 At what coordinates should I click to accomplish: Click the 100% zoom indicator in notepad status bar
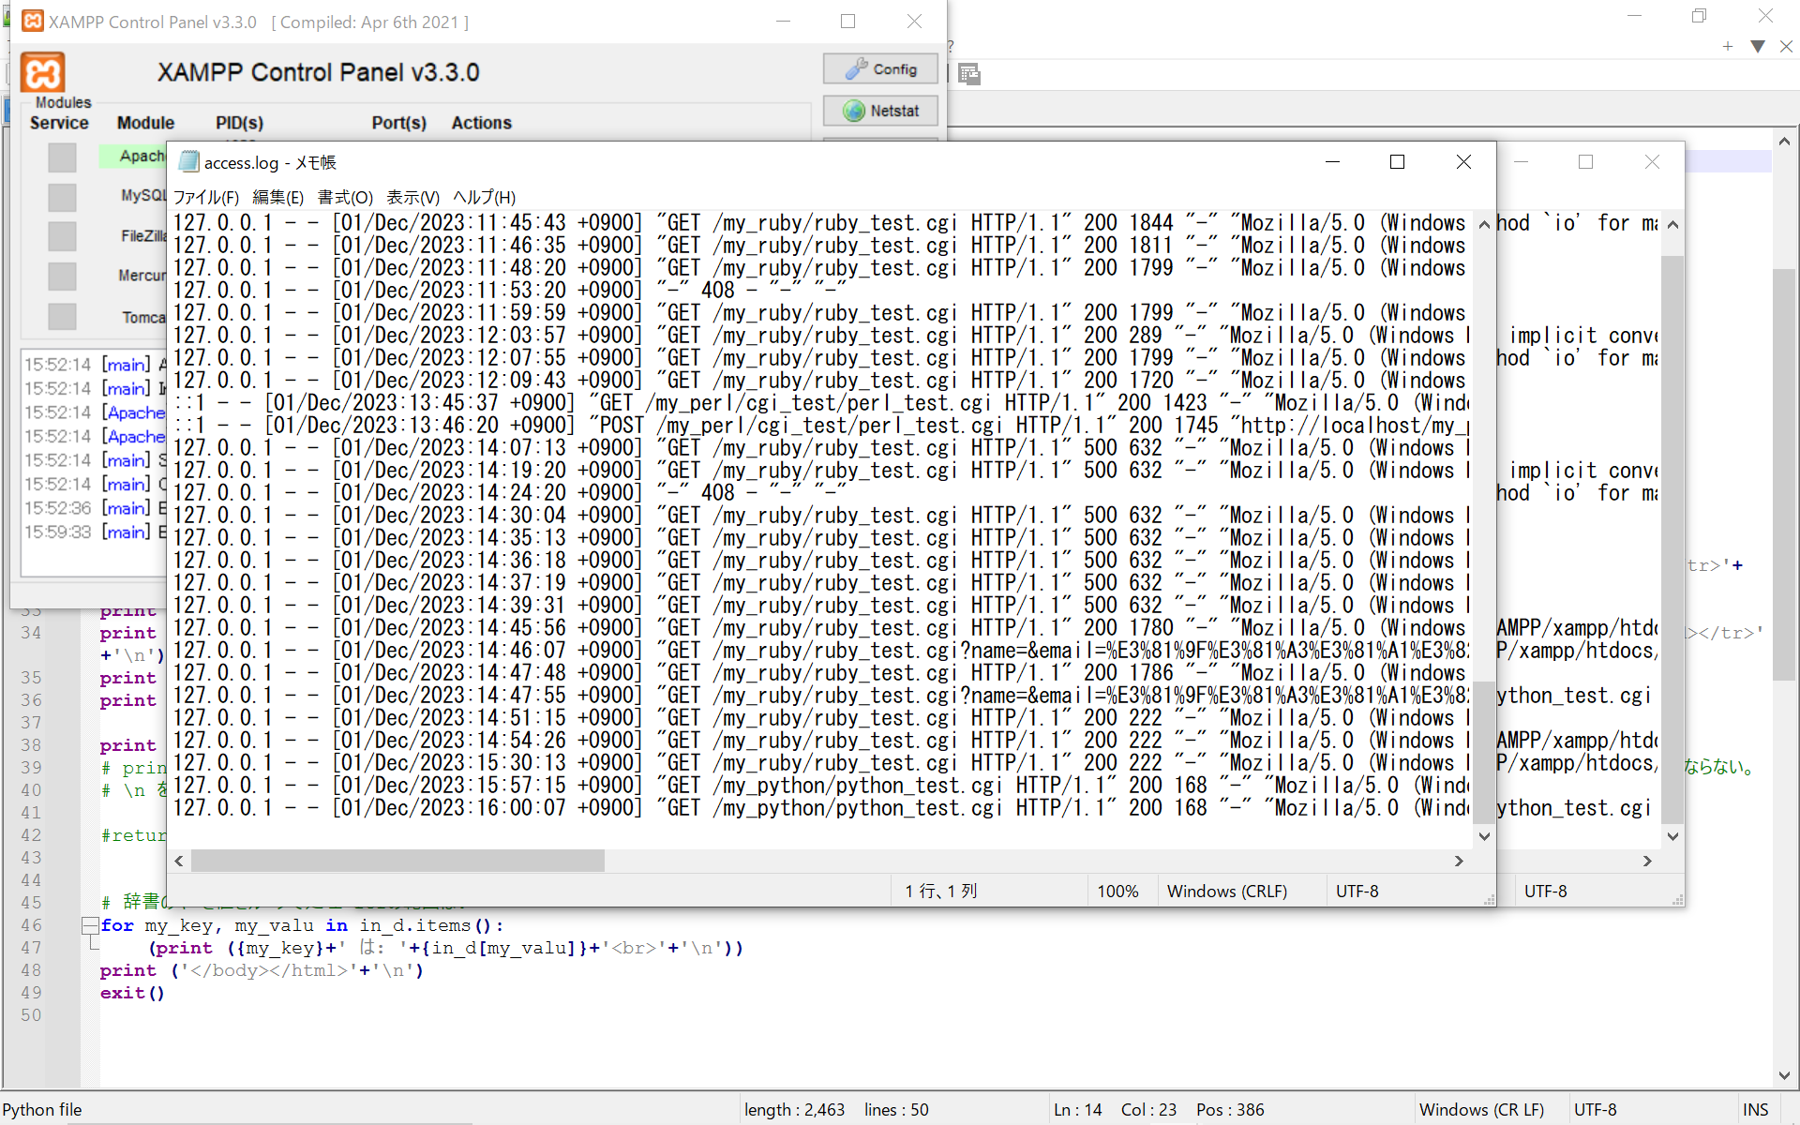(x=1118, y=892)
